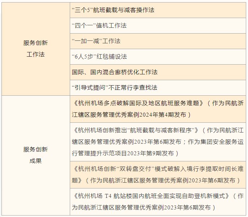Select the "三个5"航班截载与减客操作法 row
The width and height of the screenshot is (248, 217).
tap(158, 10)
